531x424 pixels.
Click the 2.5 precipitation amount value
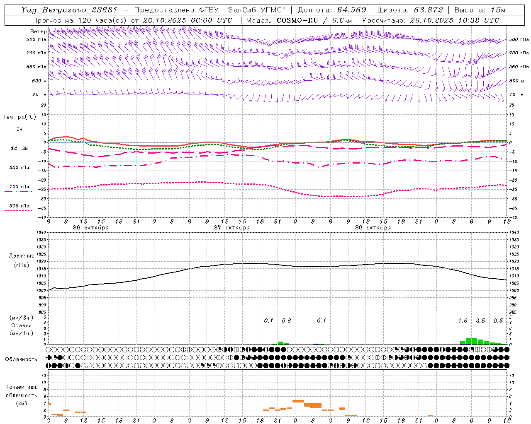[x=480, y=320]
